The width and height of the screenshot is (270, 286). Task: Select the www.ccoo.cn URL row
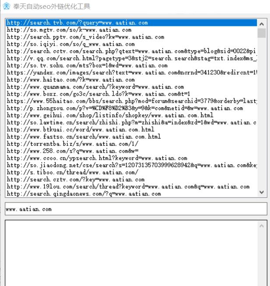point(131,158)
